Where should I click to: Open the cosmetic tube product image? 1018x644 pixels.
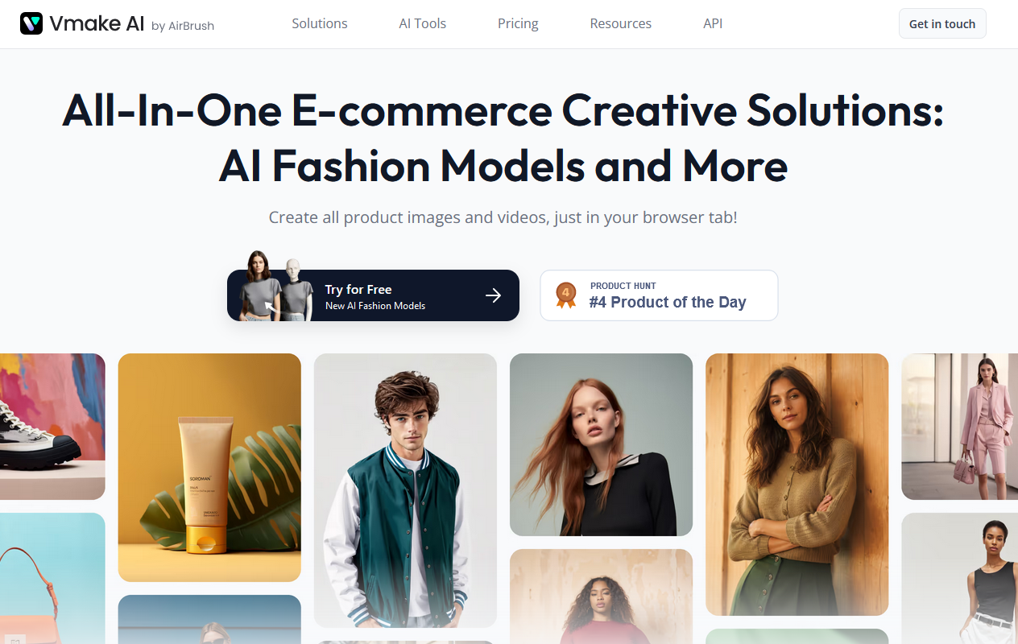tap(209, 468)
